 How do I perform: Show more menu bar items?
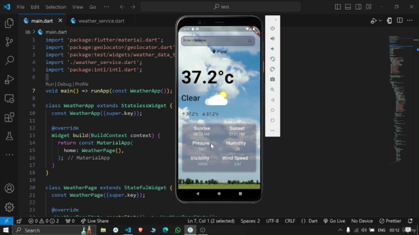[x=107, y=7]
